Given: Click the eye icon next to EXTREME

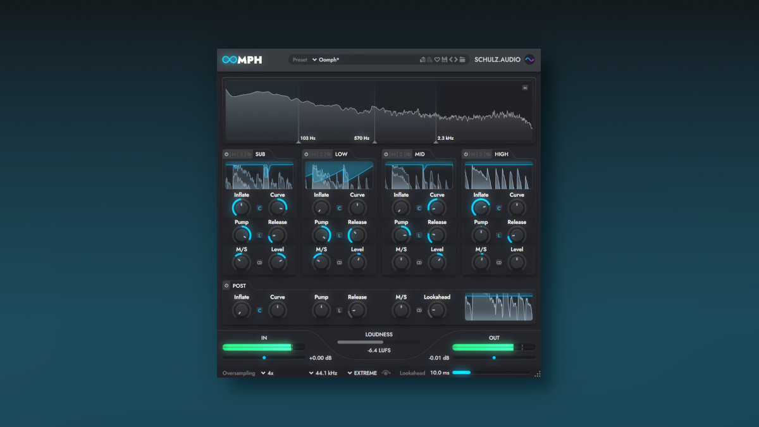Looking at the screenshot, I should click(x=386, y=373).
